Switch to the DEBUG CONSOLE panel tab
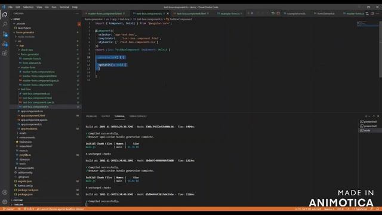Screen dimensions: 382x215 [x=138, y=116]
